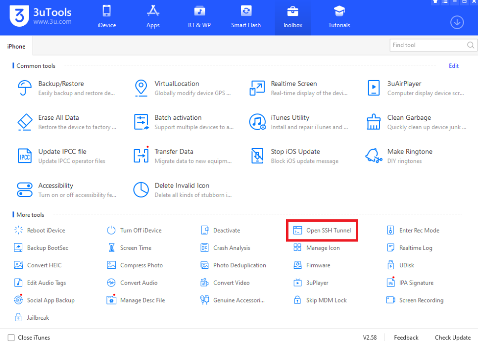This screenshot has height=344, width=478.
Task: Click the search magnifier in Find tool
Action: [471, 45]
